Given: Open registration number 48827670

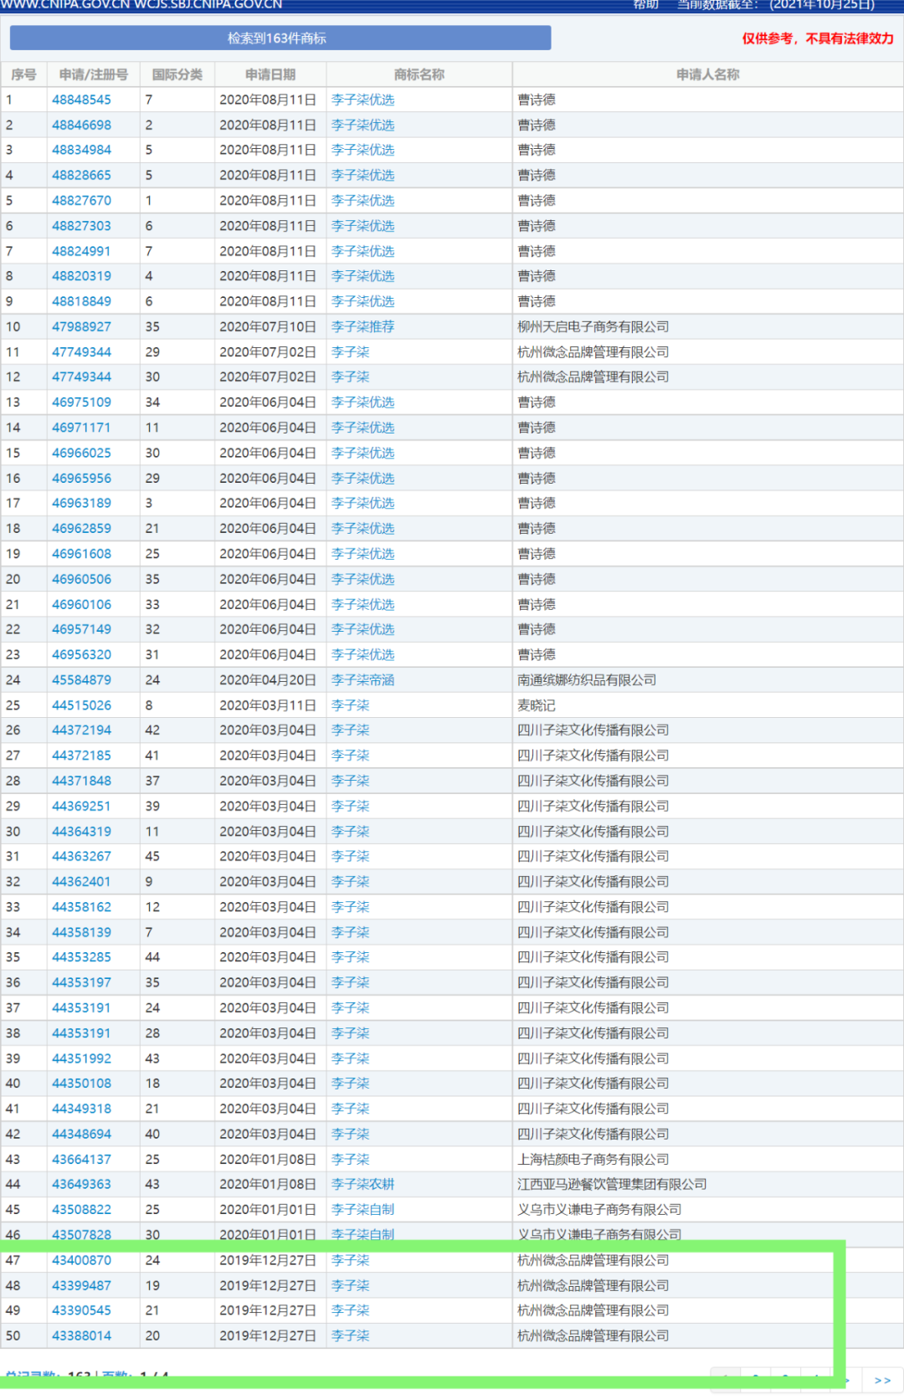Looking at the screenshot, I should (81, 201).
